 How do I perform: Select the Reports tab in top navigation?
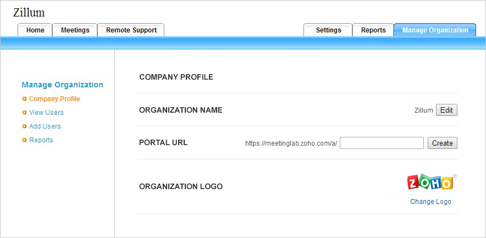373,30
